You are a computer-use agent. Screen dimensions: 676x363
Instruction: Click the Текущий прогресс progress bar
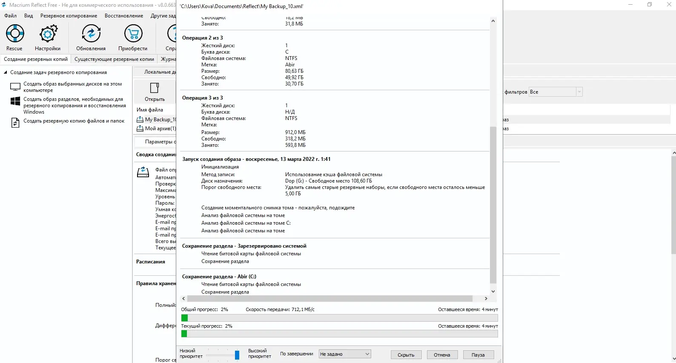click(x=339, y=334)
